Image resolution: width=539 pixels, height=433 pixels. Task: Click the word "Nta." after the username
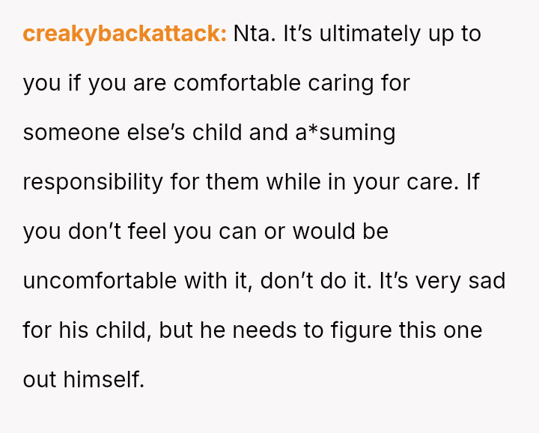tap(255, 34)
